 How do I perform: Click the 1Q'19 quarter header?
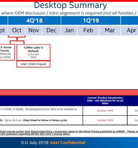[x=91, y=20]
